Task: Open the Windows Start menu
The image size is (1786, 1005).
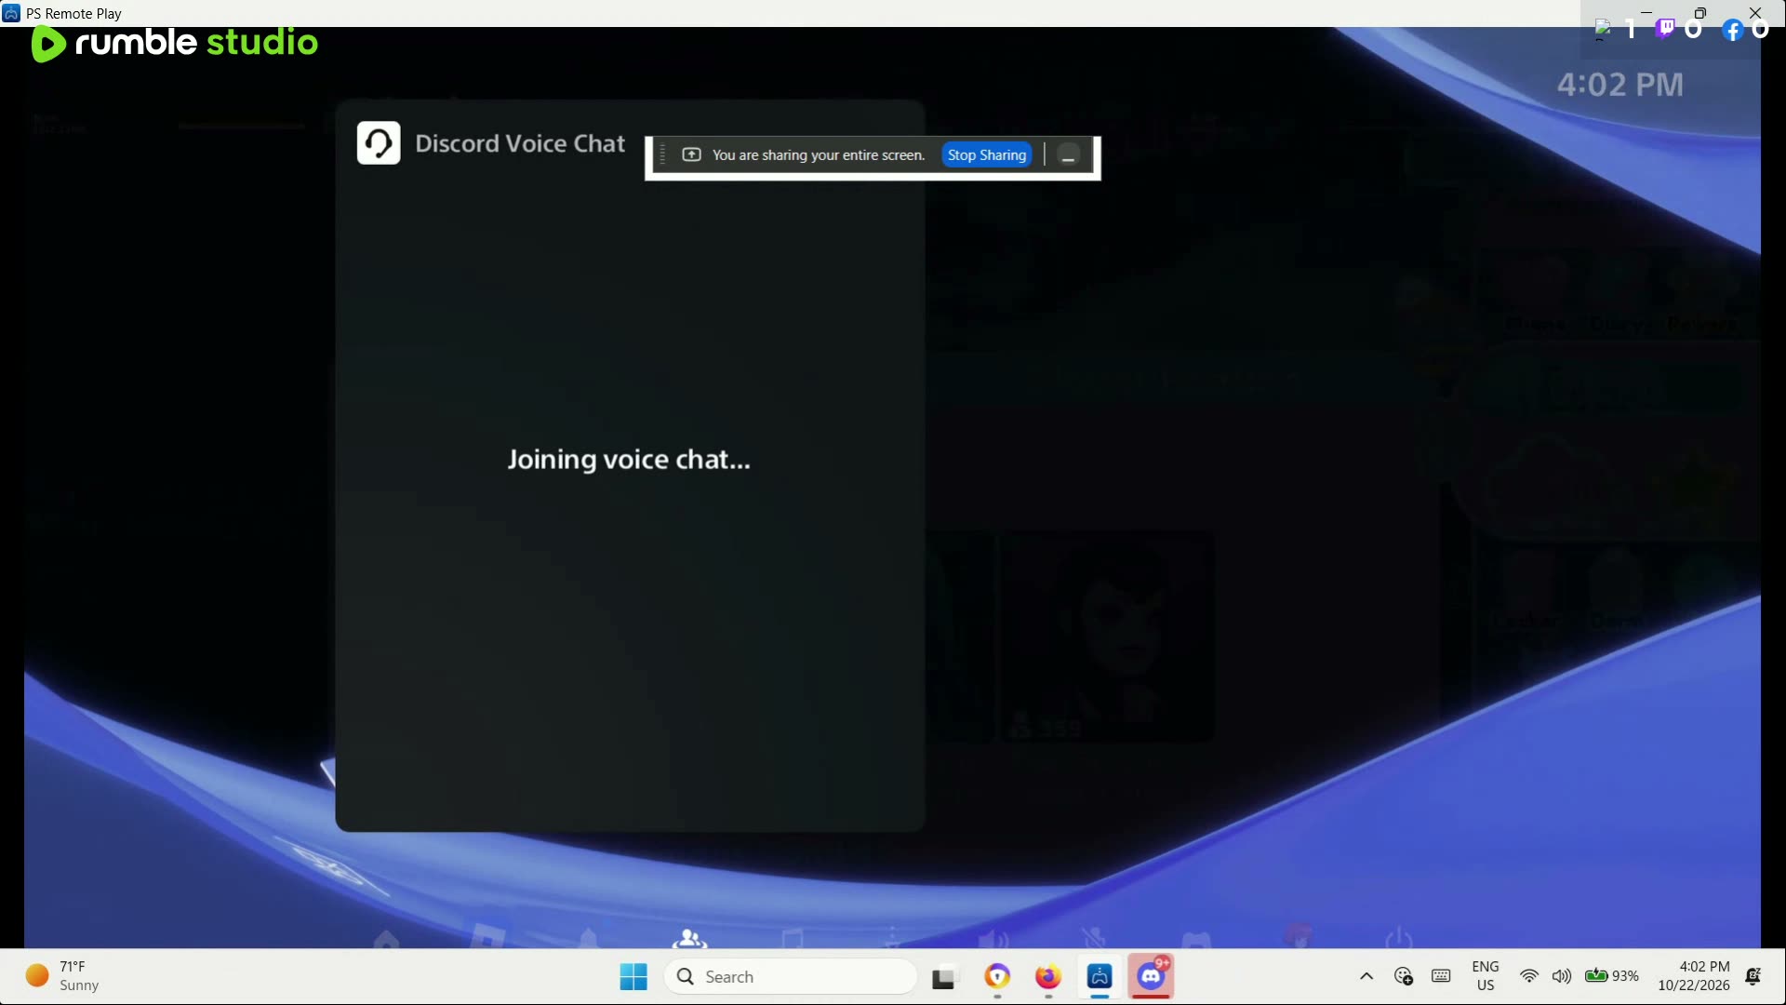Action: pos(633,977)
